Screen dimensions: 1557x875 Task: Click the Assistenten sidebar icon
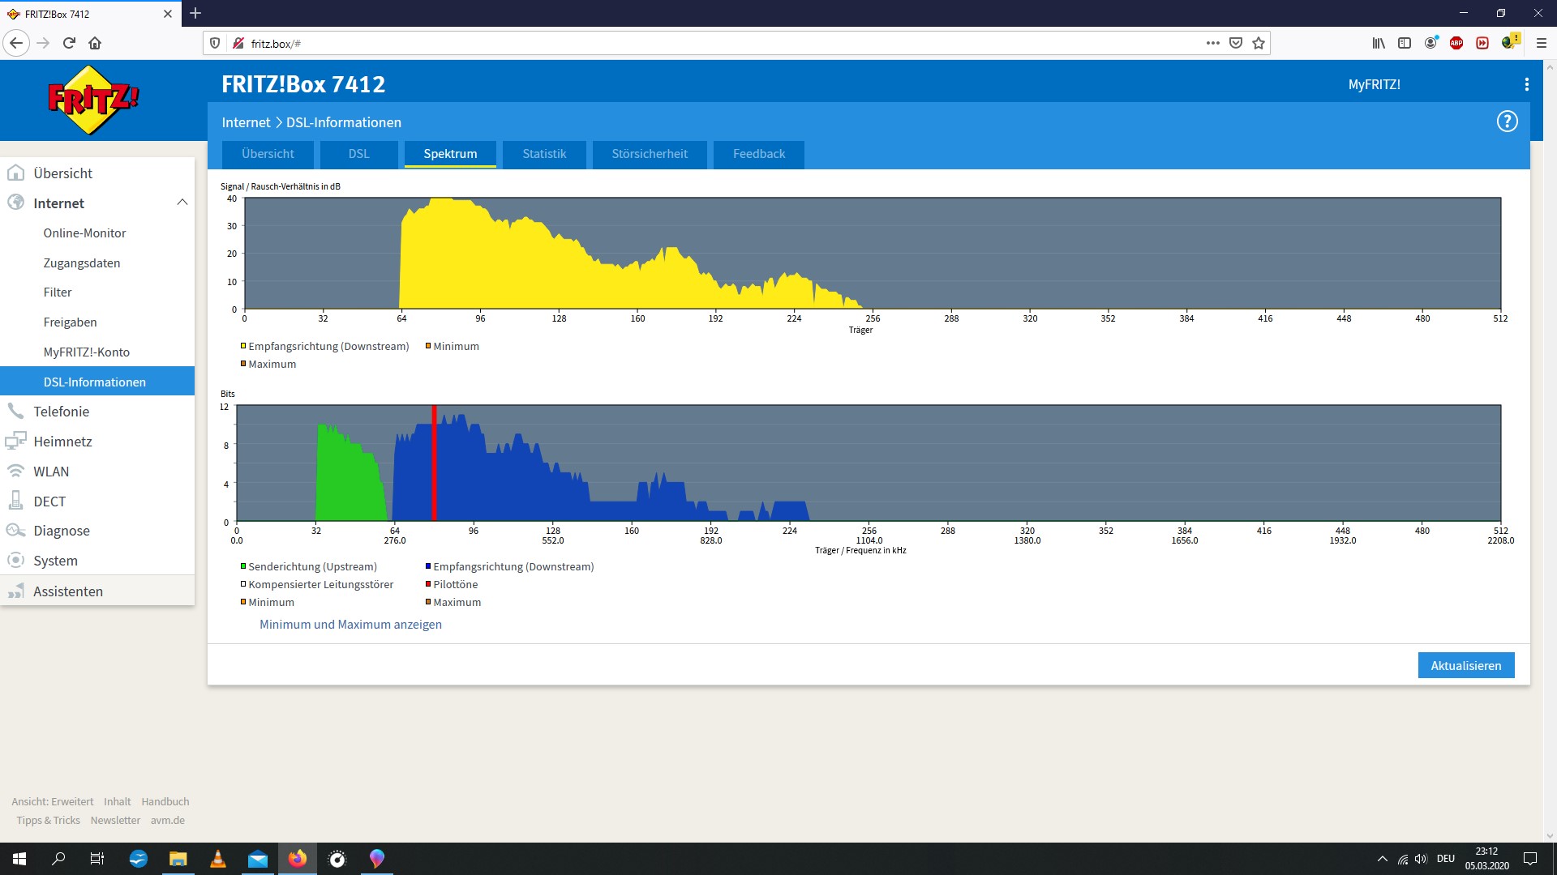(x=15, y=590)
